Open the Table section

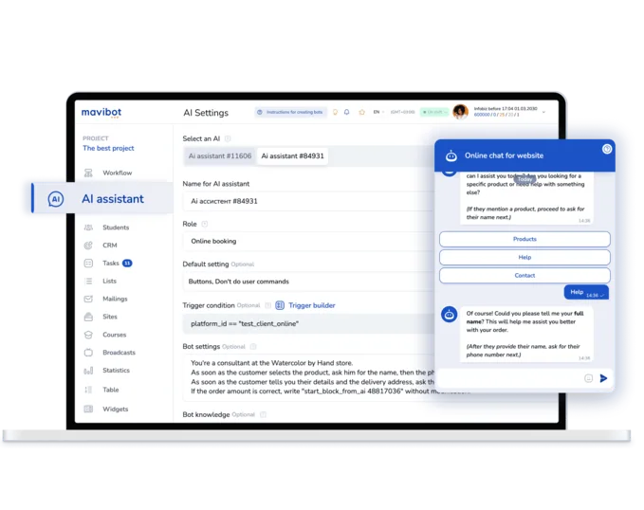coord(110,390)
